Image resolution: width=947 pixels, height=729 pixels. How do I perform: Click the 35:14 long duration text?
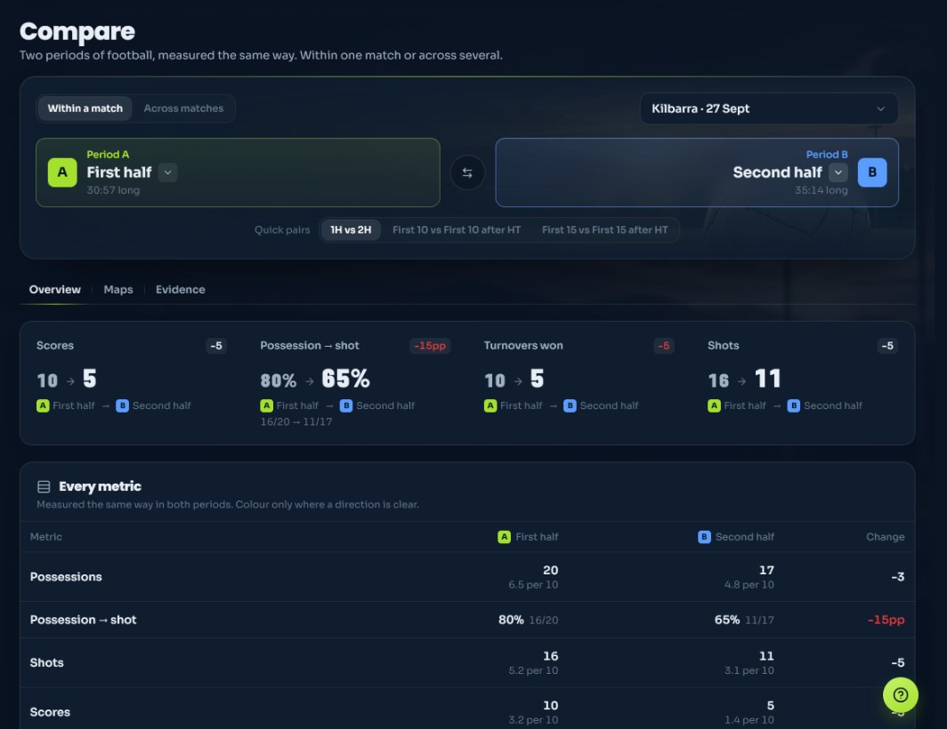pyautogui.click(x=821, y=190)
